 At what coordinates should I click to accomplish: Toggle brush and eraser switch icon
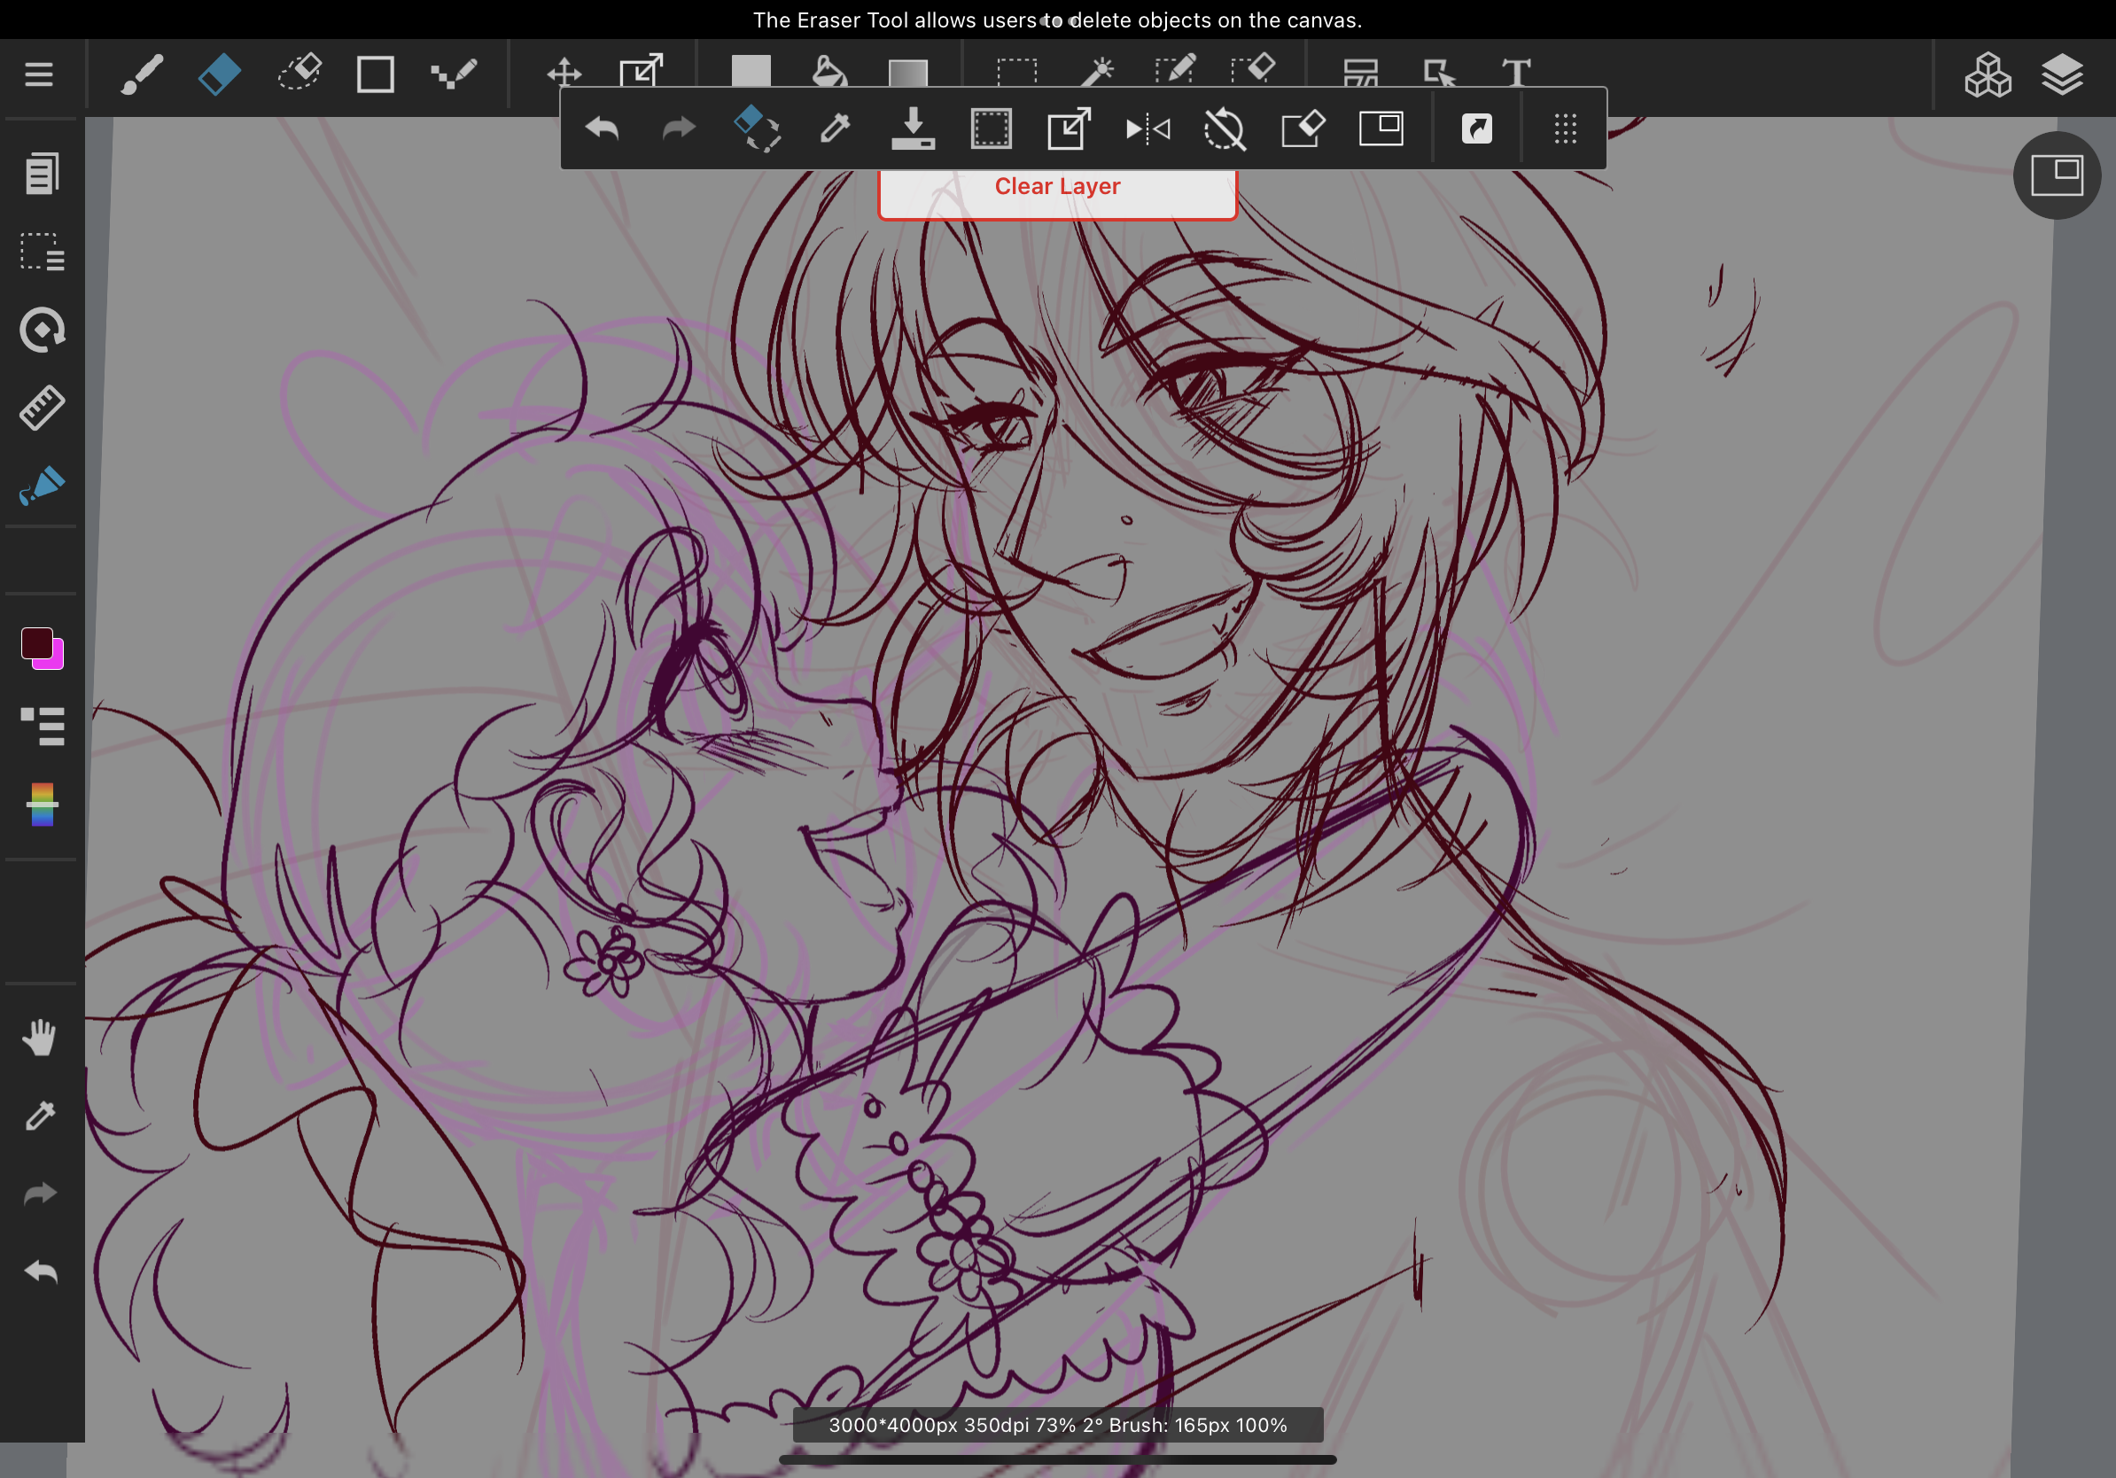click(x=758, y=128)
